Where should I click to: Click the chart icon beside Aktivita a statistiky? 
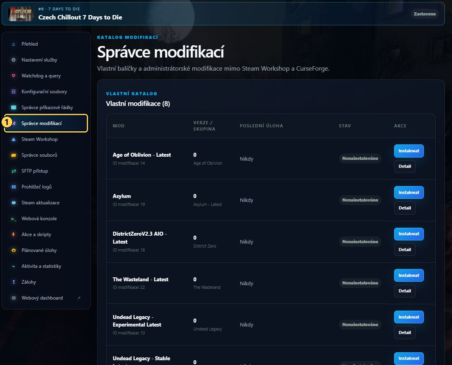[x=13, y=266]
